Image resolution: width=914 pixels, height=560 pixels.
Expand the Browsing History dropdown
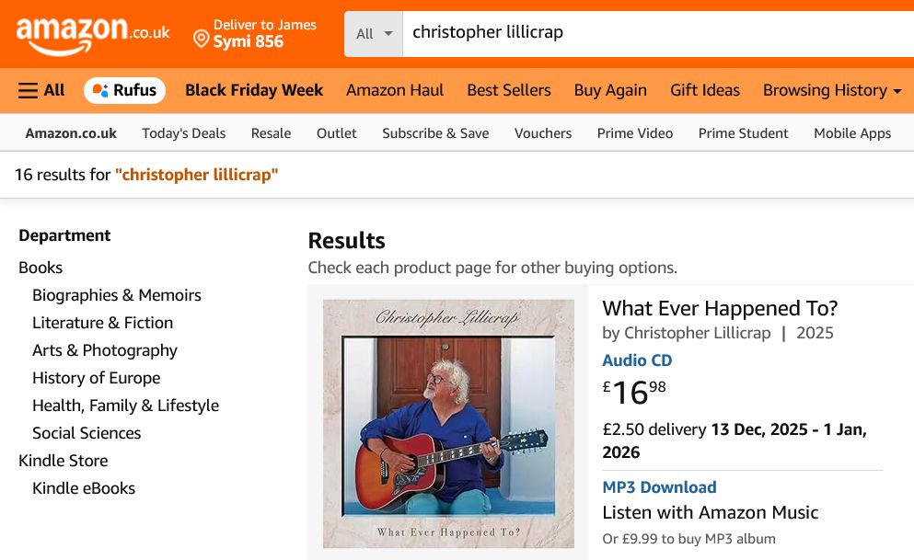coord(831,90)
